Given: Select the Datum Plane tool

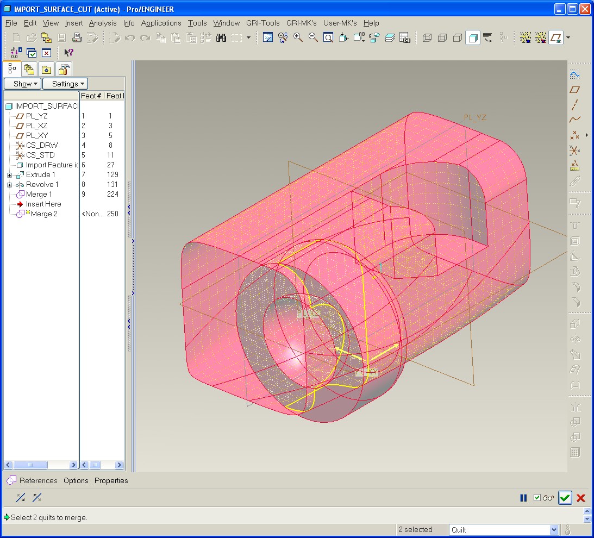Looking at the screenshot, I should pyautogui.click(x=574, y=90).
